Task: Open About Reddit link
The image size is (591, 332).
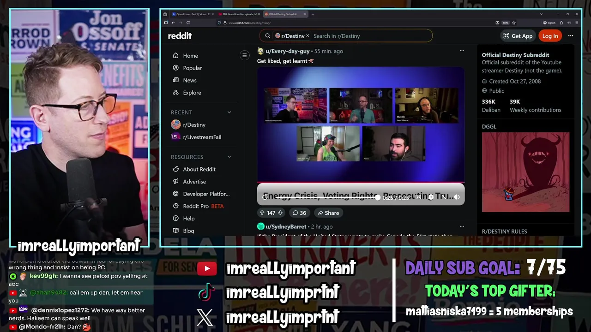Action: [199, 169]
